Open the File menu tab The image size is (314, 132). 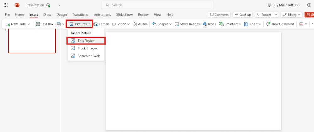pos(8,15)
